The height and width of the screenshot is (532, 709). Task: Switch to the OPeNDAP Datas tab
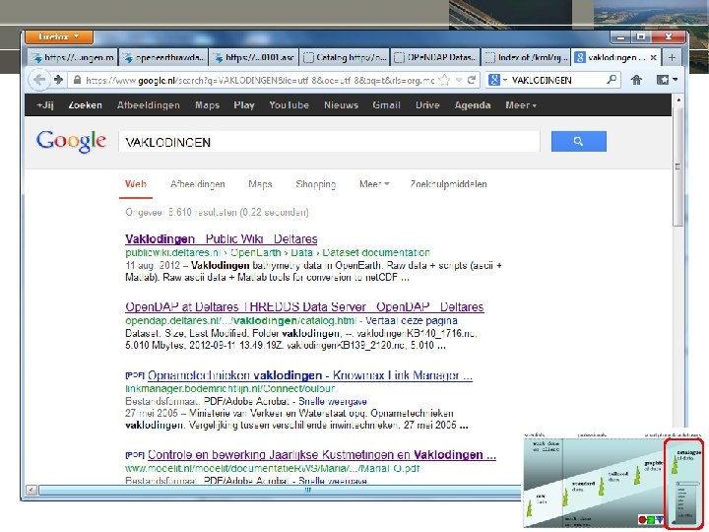[x=435, y=57]
